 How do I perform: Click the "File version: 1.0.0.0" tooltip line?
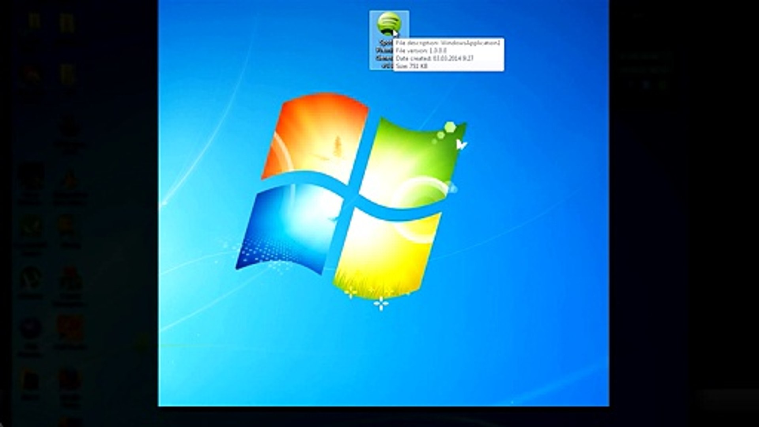[x=421, y=51]
